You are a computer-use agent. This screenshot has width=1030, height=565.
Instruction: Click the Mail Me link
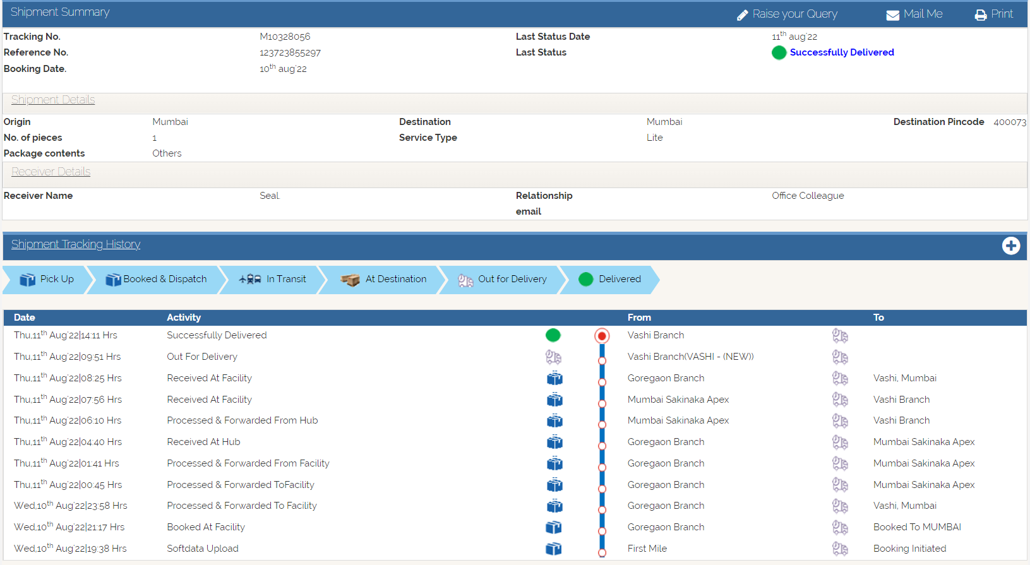coord(923,14)
